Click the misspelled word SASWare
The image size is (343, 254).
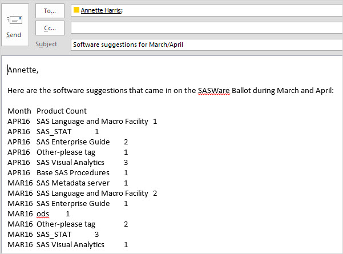(213, 90)
